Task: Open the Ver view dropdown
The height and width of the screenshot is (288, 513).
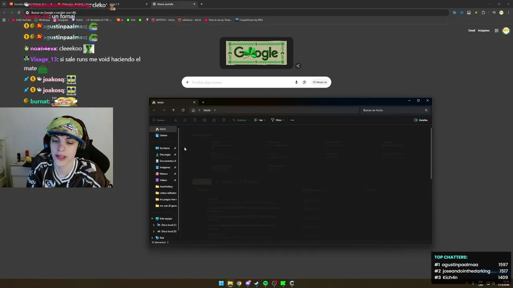Action: coord(260,120)
